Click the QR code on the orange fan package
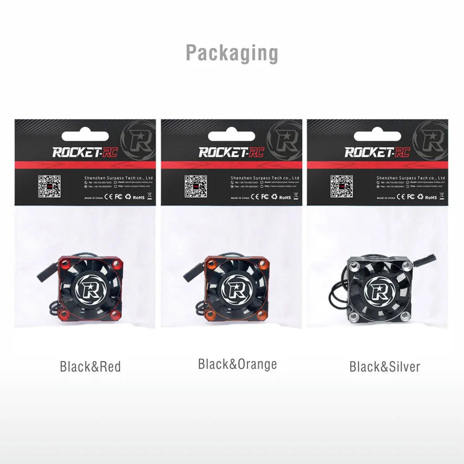This screenshot has height=464, width=464. click(x=196, y=186)
